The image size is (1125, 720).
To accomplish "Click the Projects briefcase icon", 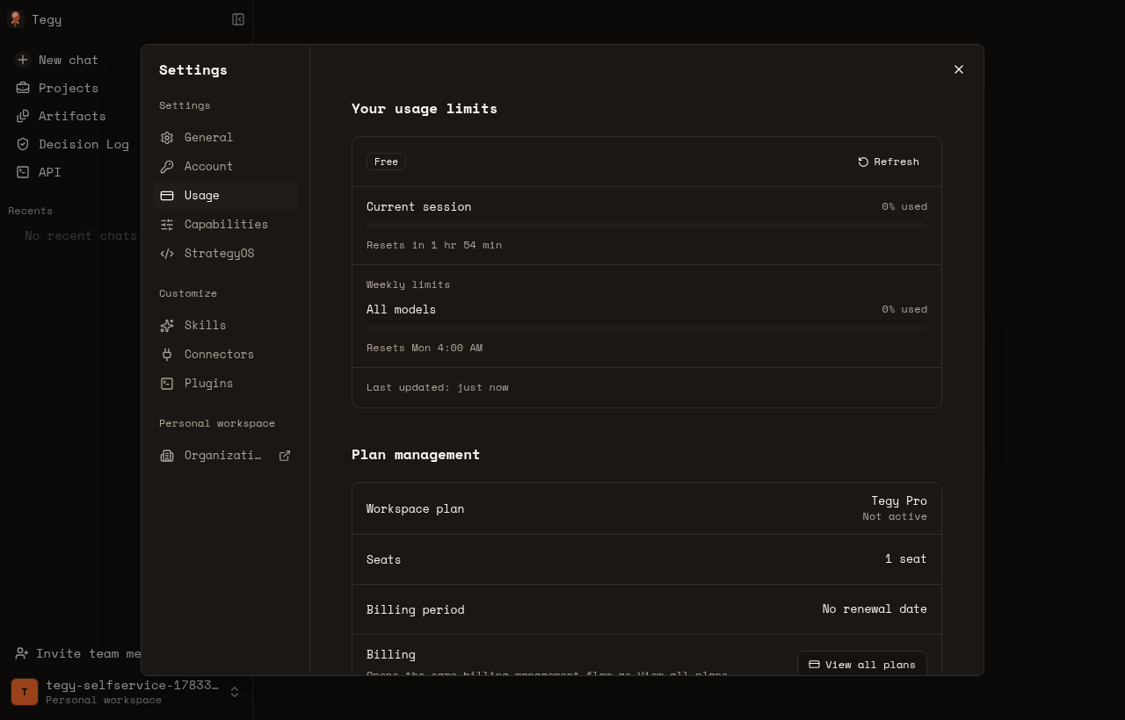I will point(23,88).
